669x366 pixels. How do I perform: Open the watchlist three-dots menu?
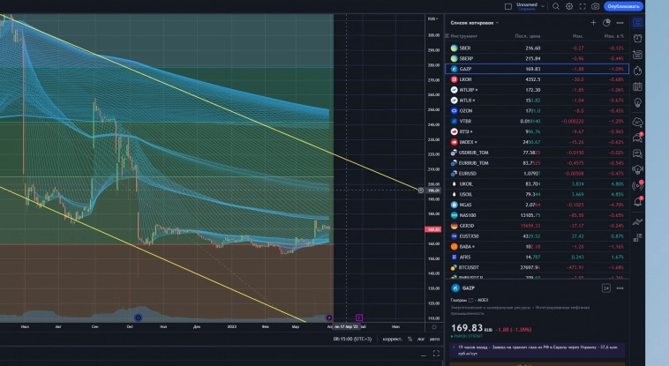coord(620,22)
